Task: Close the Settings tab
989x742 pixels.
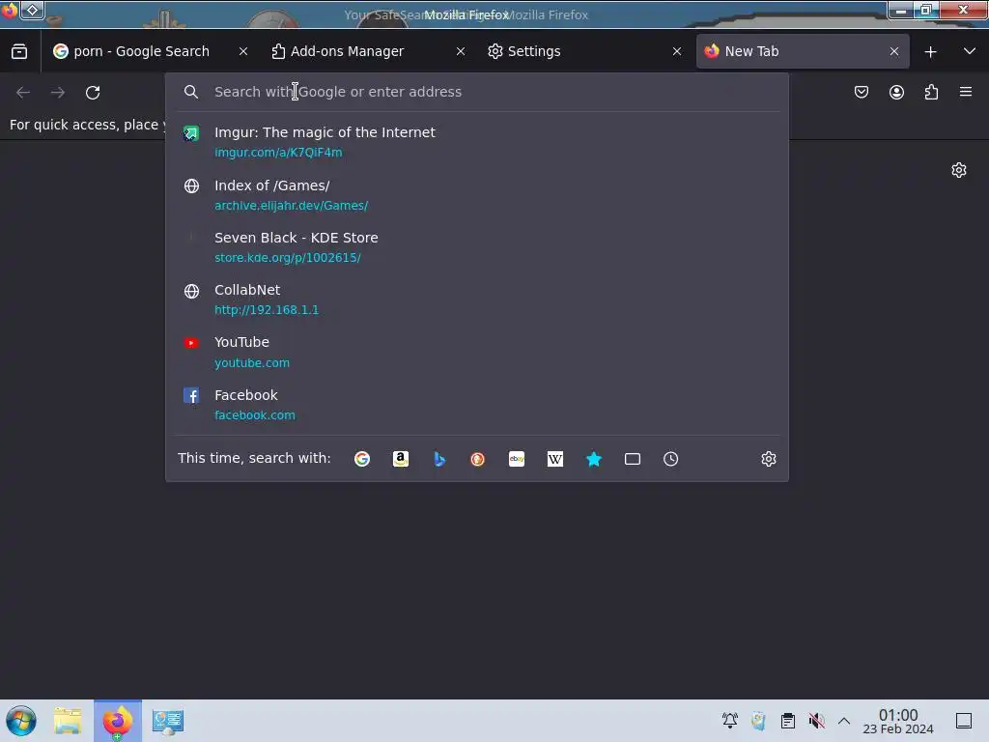Action: pos(677,52)
